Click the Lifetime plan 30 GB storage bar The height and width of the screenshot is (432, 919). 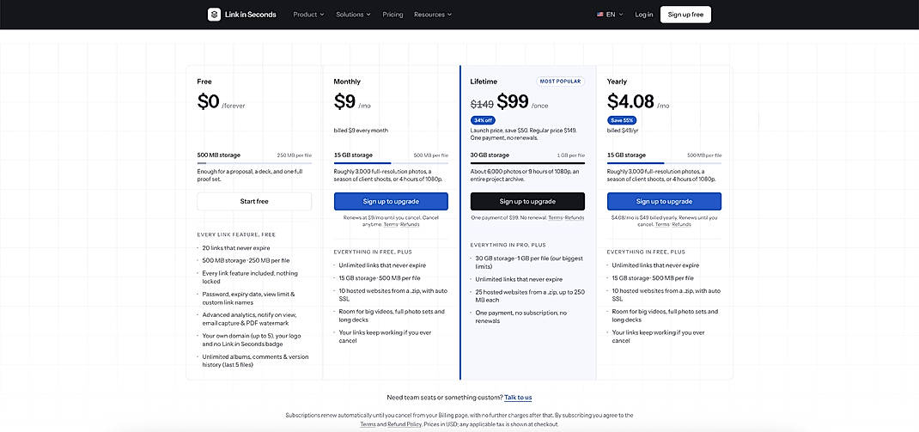pyautogui.click(x=527, y=163)
